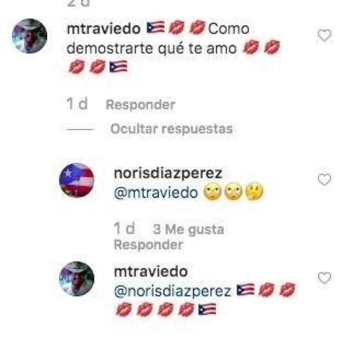Click the Como demostrarte qué te amo text
This screenshot has width=353, height=339.
[158, 39]
